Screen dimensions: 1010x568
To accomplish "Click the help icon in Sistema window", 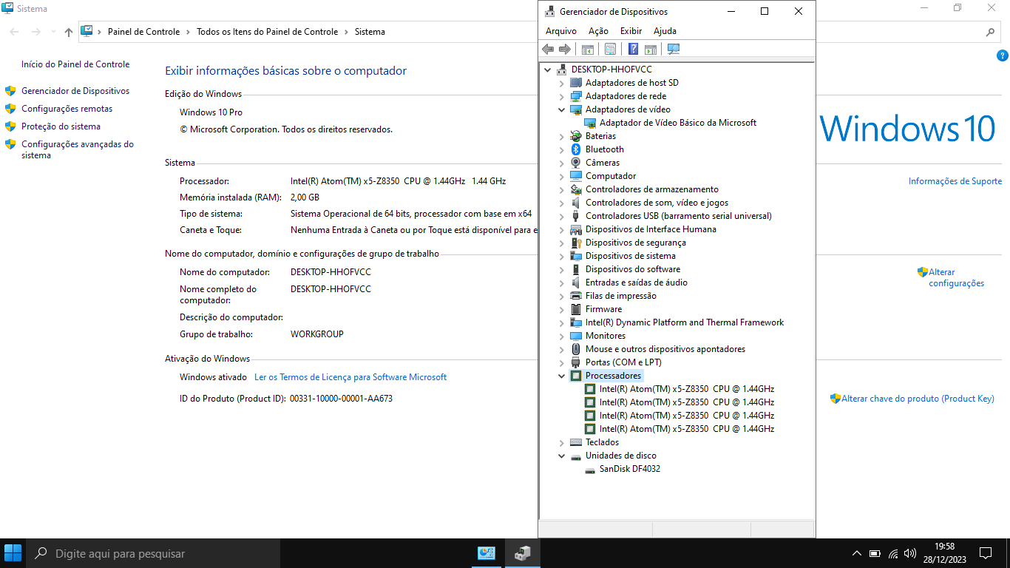I will click(1002, 55).
